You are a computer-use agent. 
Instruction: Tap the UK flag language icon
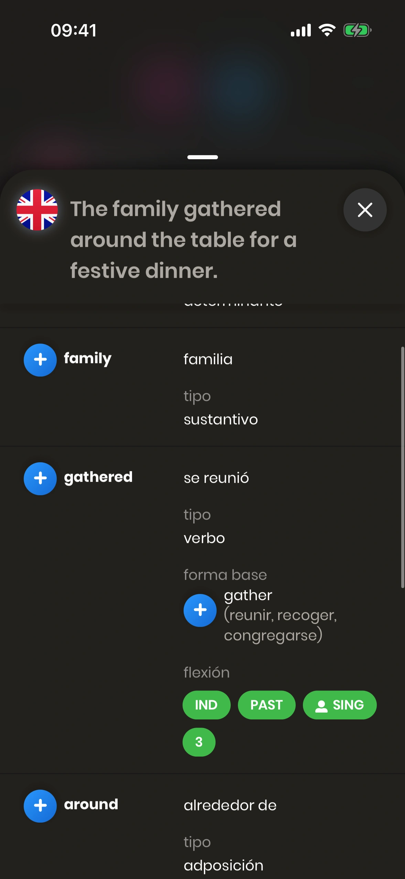tap(37, 210)
